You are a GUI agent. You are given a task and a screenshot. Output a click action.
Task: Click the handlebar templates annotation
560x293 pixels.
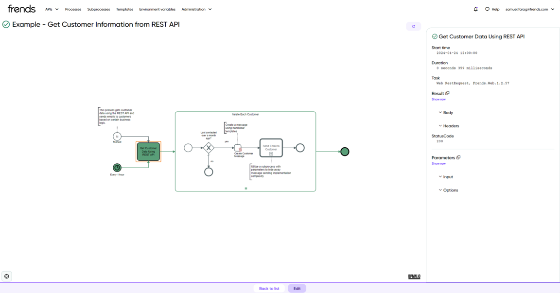click(236, 128)
